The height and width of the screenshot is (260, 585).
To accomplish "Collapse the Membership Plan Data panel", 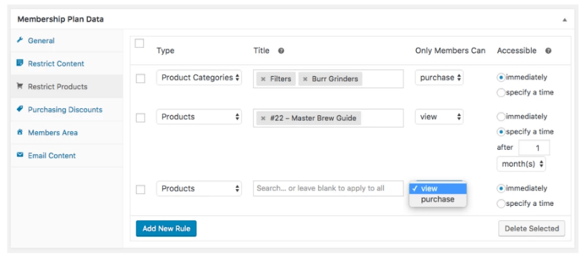I will click(565, 20).
